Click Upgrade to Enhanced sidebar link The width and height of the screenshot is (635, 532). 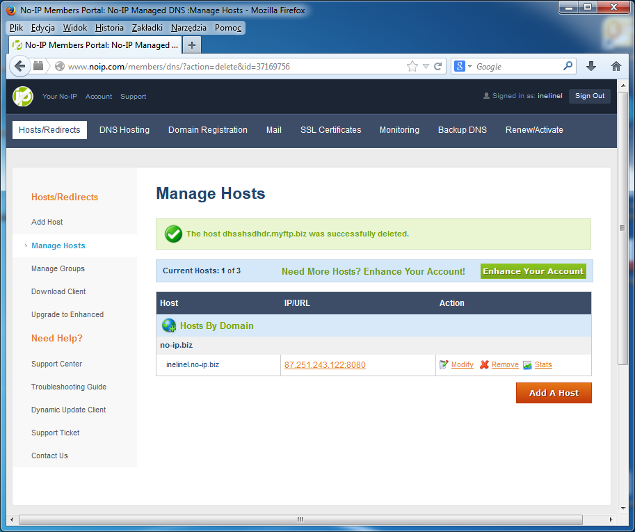point(67,314)
